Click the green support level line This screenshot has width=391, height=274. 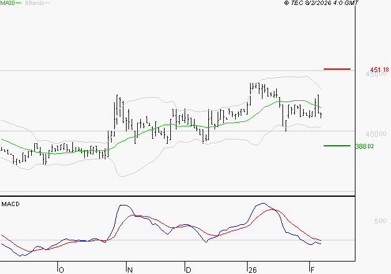[337, 146]
